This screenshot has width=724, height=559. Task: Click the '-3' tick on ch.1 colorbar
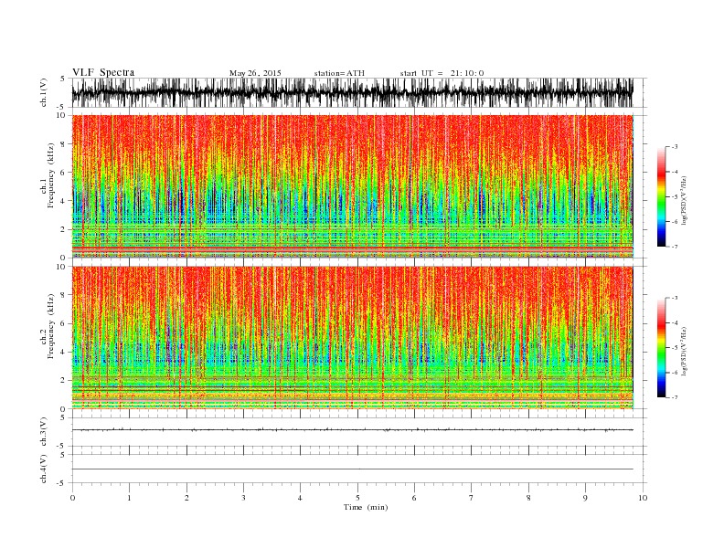click(x=674, y=147)
